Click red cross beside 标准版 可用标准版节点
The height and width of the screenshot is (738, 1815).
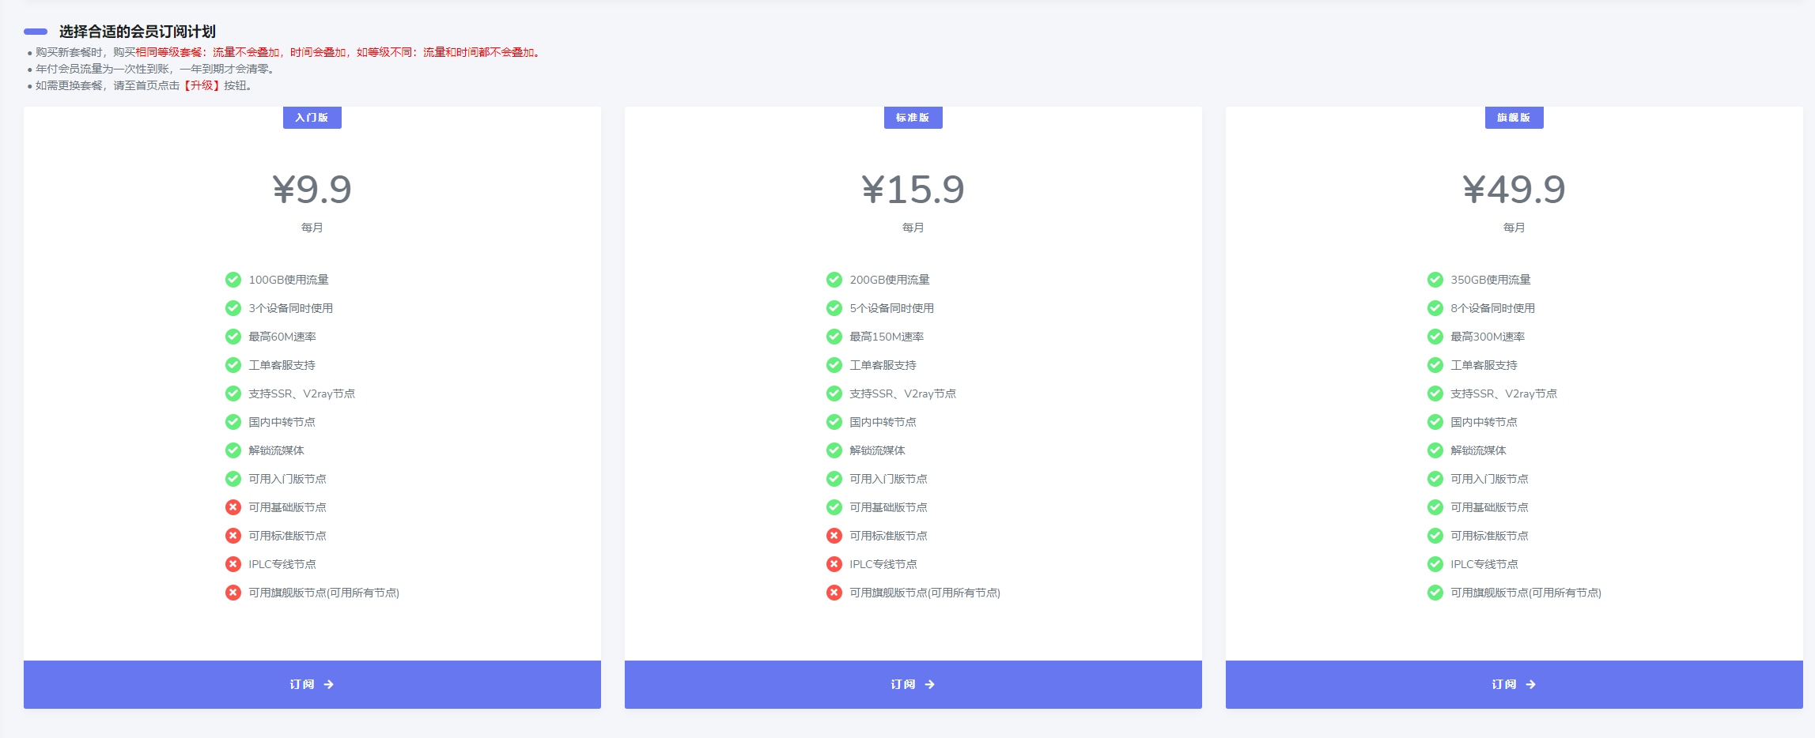point(834,536)
